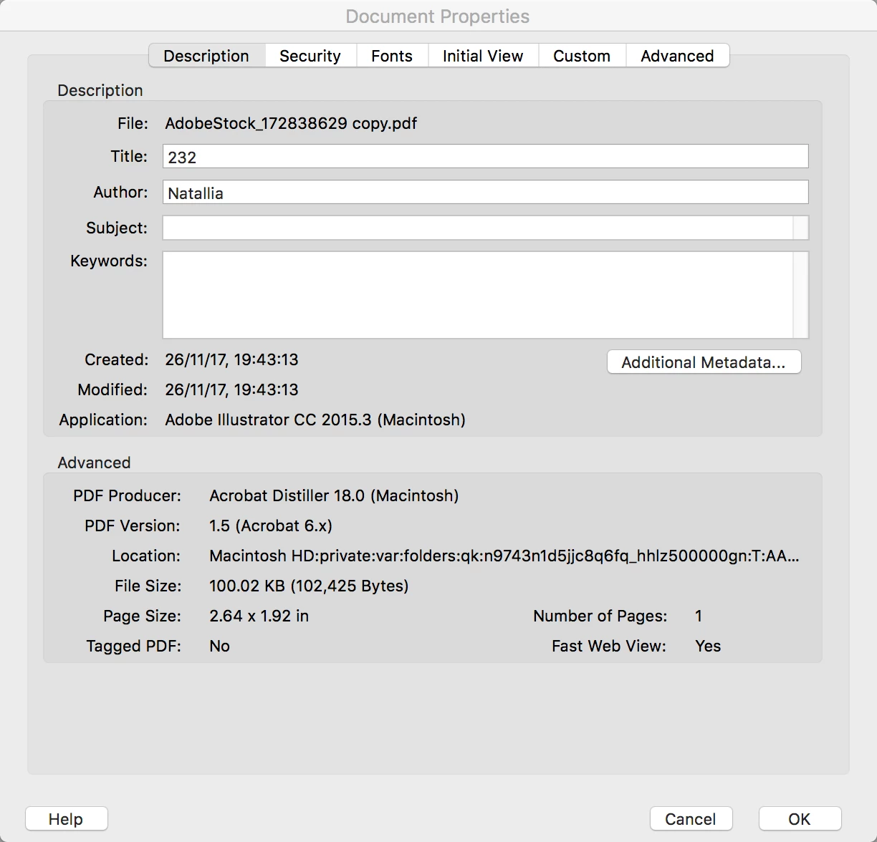Click the PDF Producer label
Screen dimensions: 877x842
pos(127,495)
